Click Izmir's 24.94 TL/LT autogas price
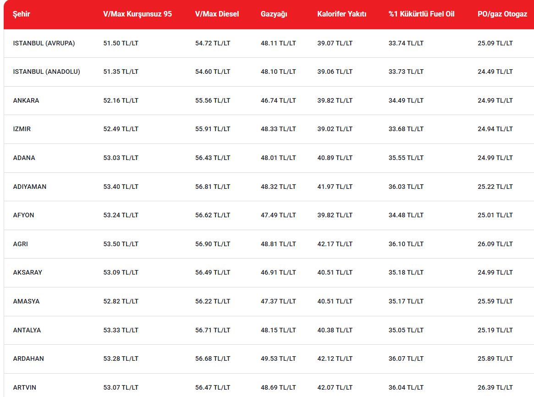Screen dimensions: 534x397 pos(495,129)
